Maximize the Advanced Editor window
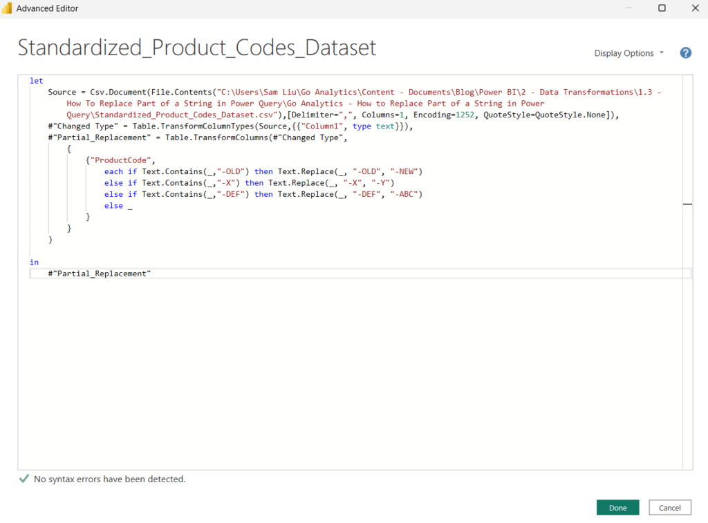 [x=662, y=8]
